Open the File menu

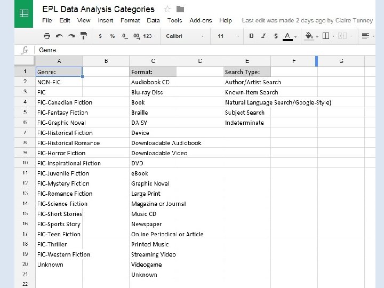47,20
